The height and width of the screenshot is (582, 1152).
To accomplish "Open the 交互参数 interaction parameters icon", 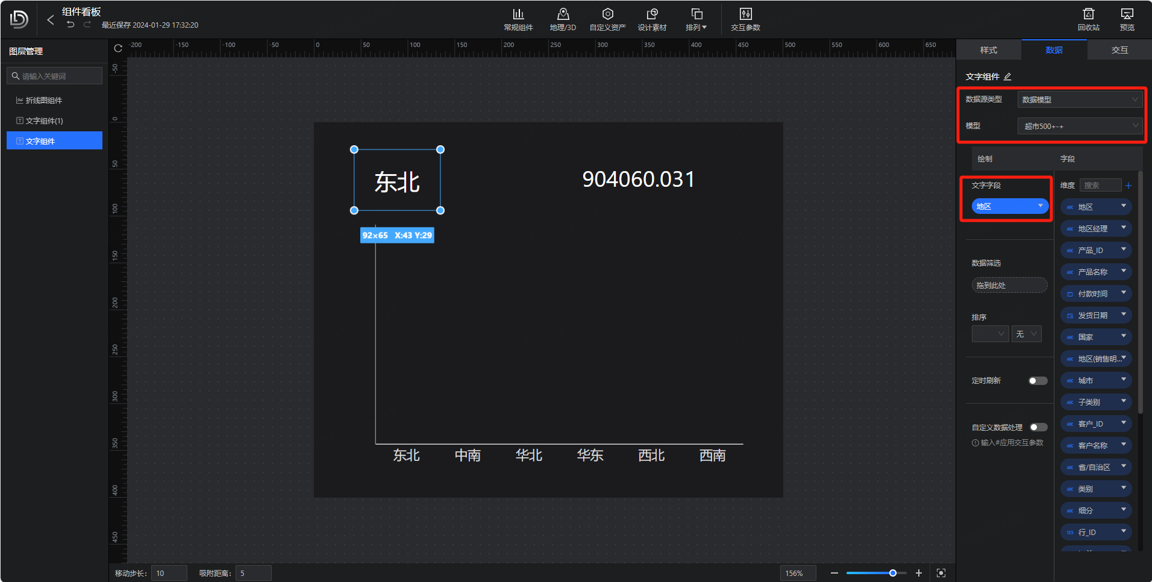I will click(x=745, y=19).
